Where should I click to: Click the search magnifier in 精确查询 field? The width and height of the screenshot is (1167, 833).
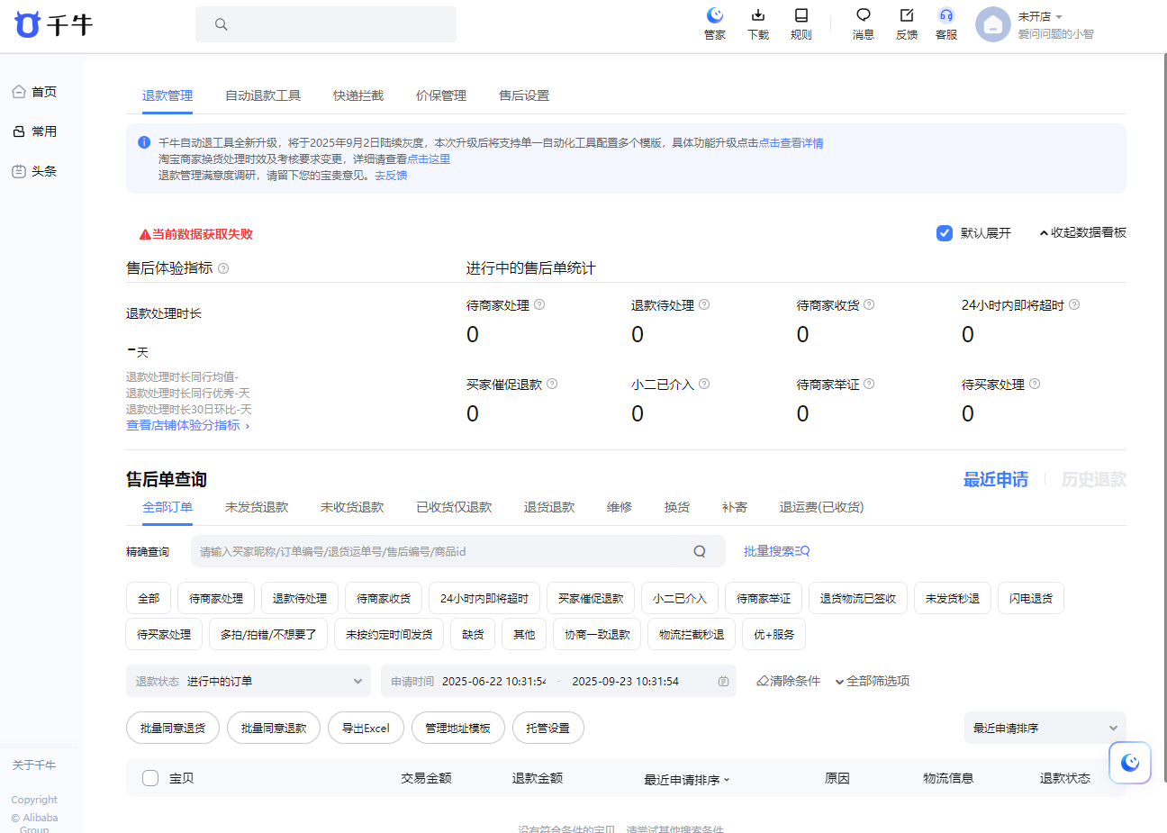coord(700,551)
